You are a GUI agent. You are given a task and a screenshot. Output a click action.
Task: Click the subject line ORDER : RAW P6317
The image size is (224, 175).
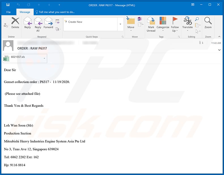[32, 48]
